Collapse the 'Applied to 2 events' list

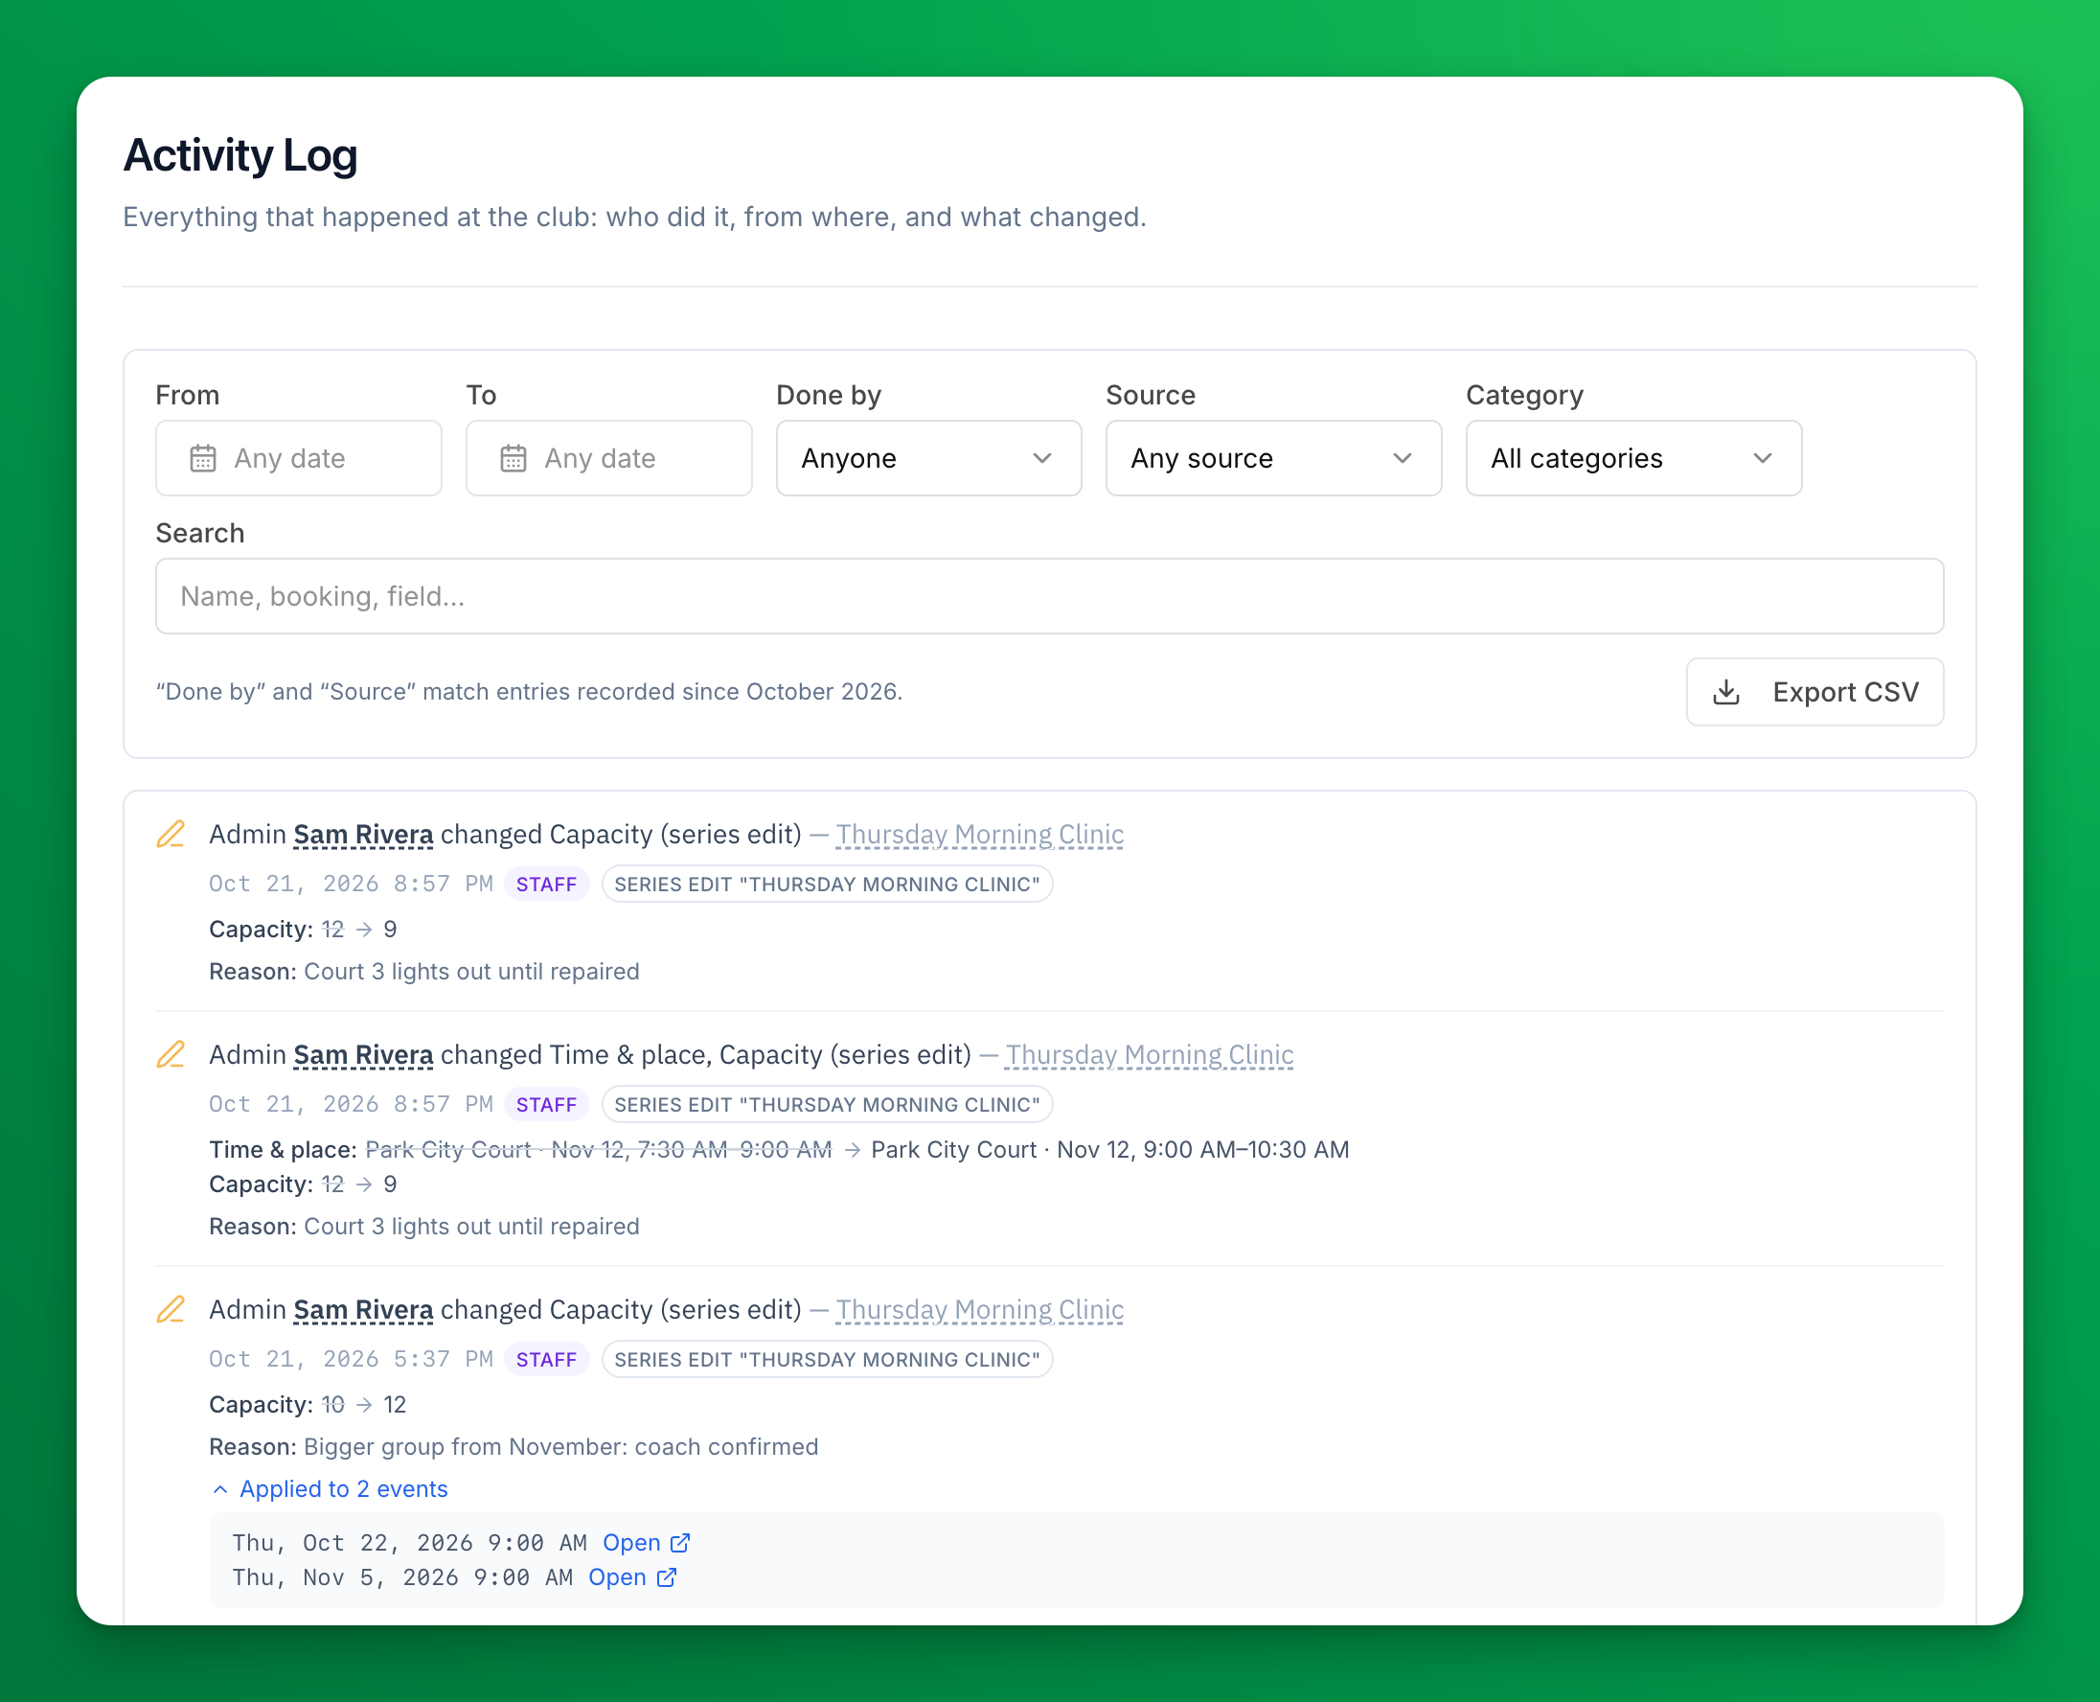tap(331, 1489)
